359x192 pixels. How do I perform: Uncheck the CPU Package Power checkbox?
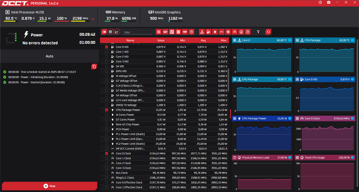click(x=106, y=110)
